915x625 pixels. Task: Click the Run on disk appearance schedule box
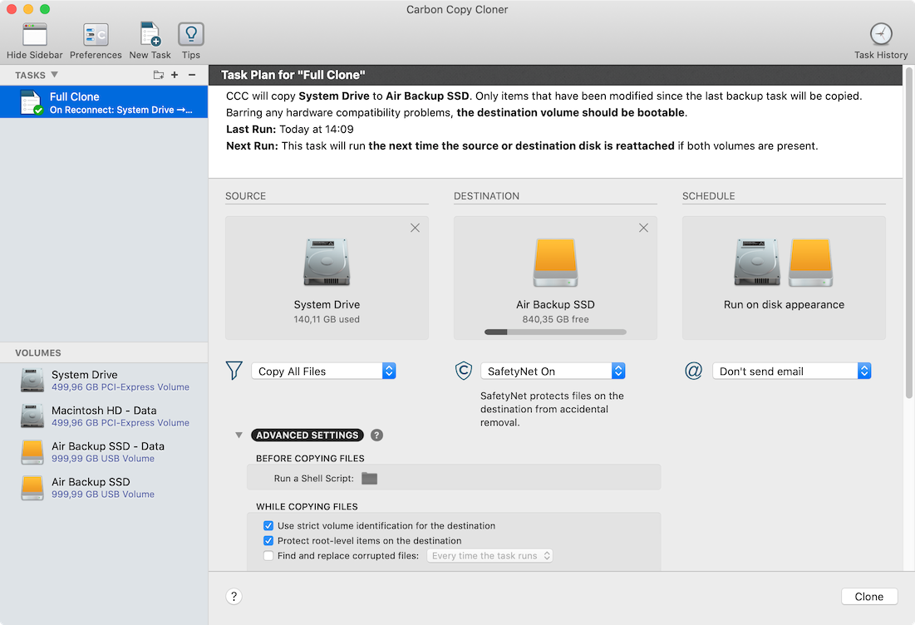point(784,278)
